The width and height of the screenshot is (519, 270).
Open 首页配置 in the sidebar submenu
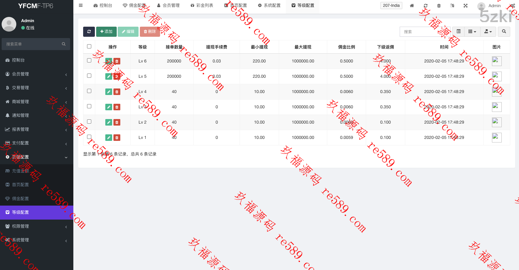37,185
